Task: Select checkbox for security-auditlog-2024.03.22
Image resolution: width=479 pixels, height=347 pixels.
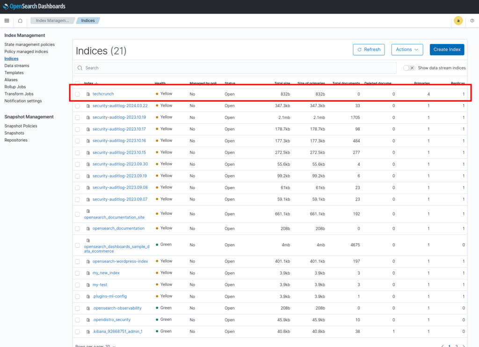Action: pos(78,106)
